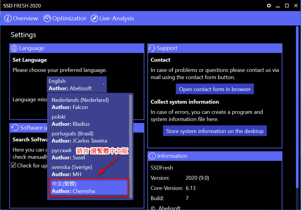Click the Contact heading in Support
301x210 pixels.
161,60
